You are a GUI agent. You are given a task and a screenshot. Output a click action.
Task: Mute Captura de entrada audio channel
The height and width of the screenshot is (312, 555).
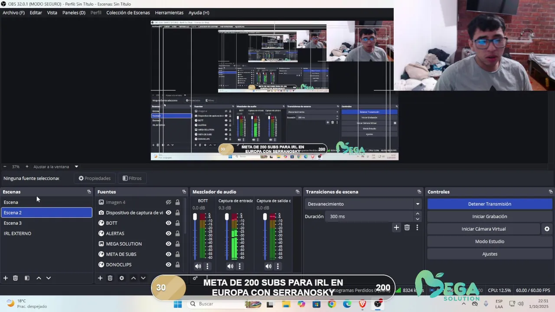(230, 266)
